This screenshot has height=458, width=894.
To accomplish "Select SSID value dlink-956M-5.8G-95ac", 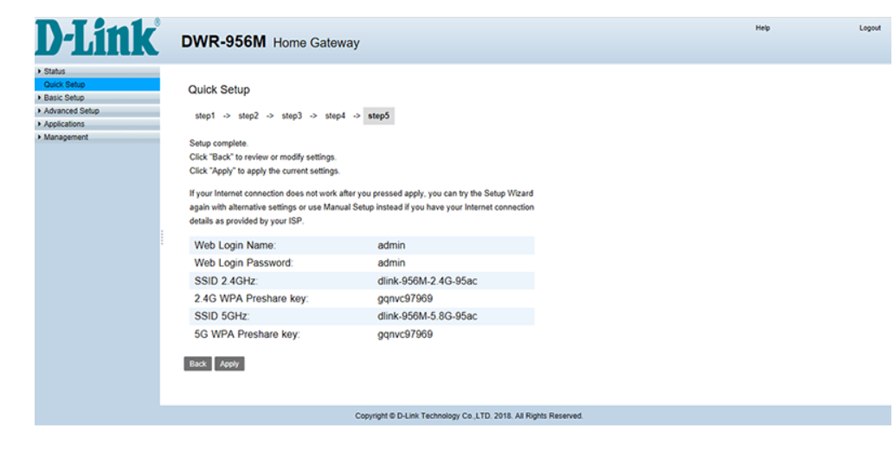I will [x=427, y=317].
